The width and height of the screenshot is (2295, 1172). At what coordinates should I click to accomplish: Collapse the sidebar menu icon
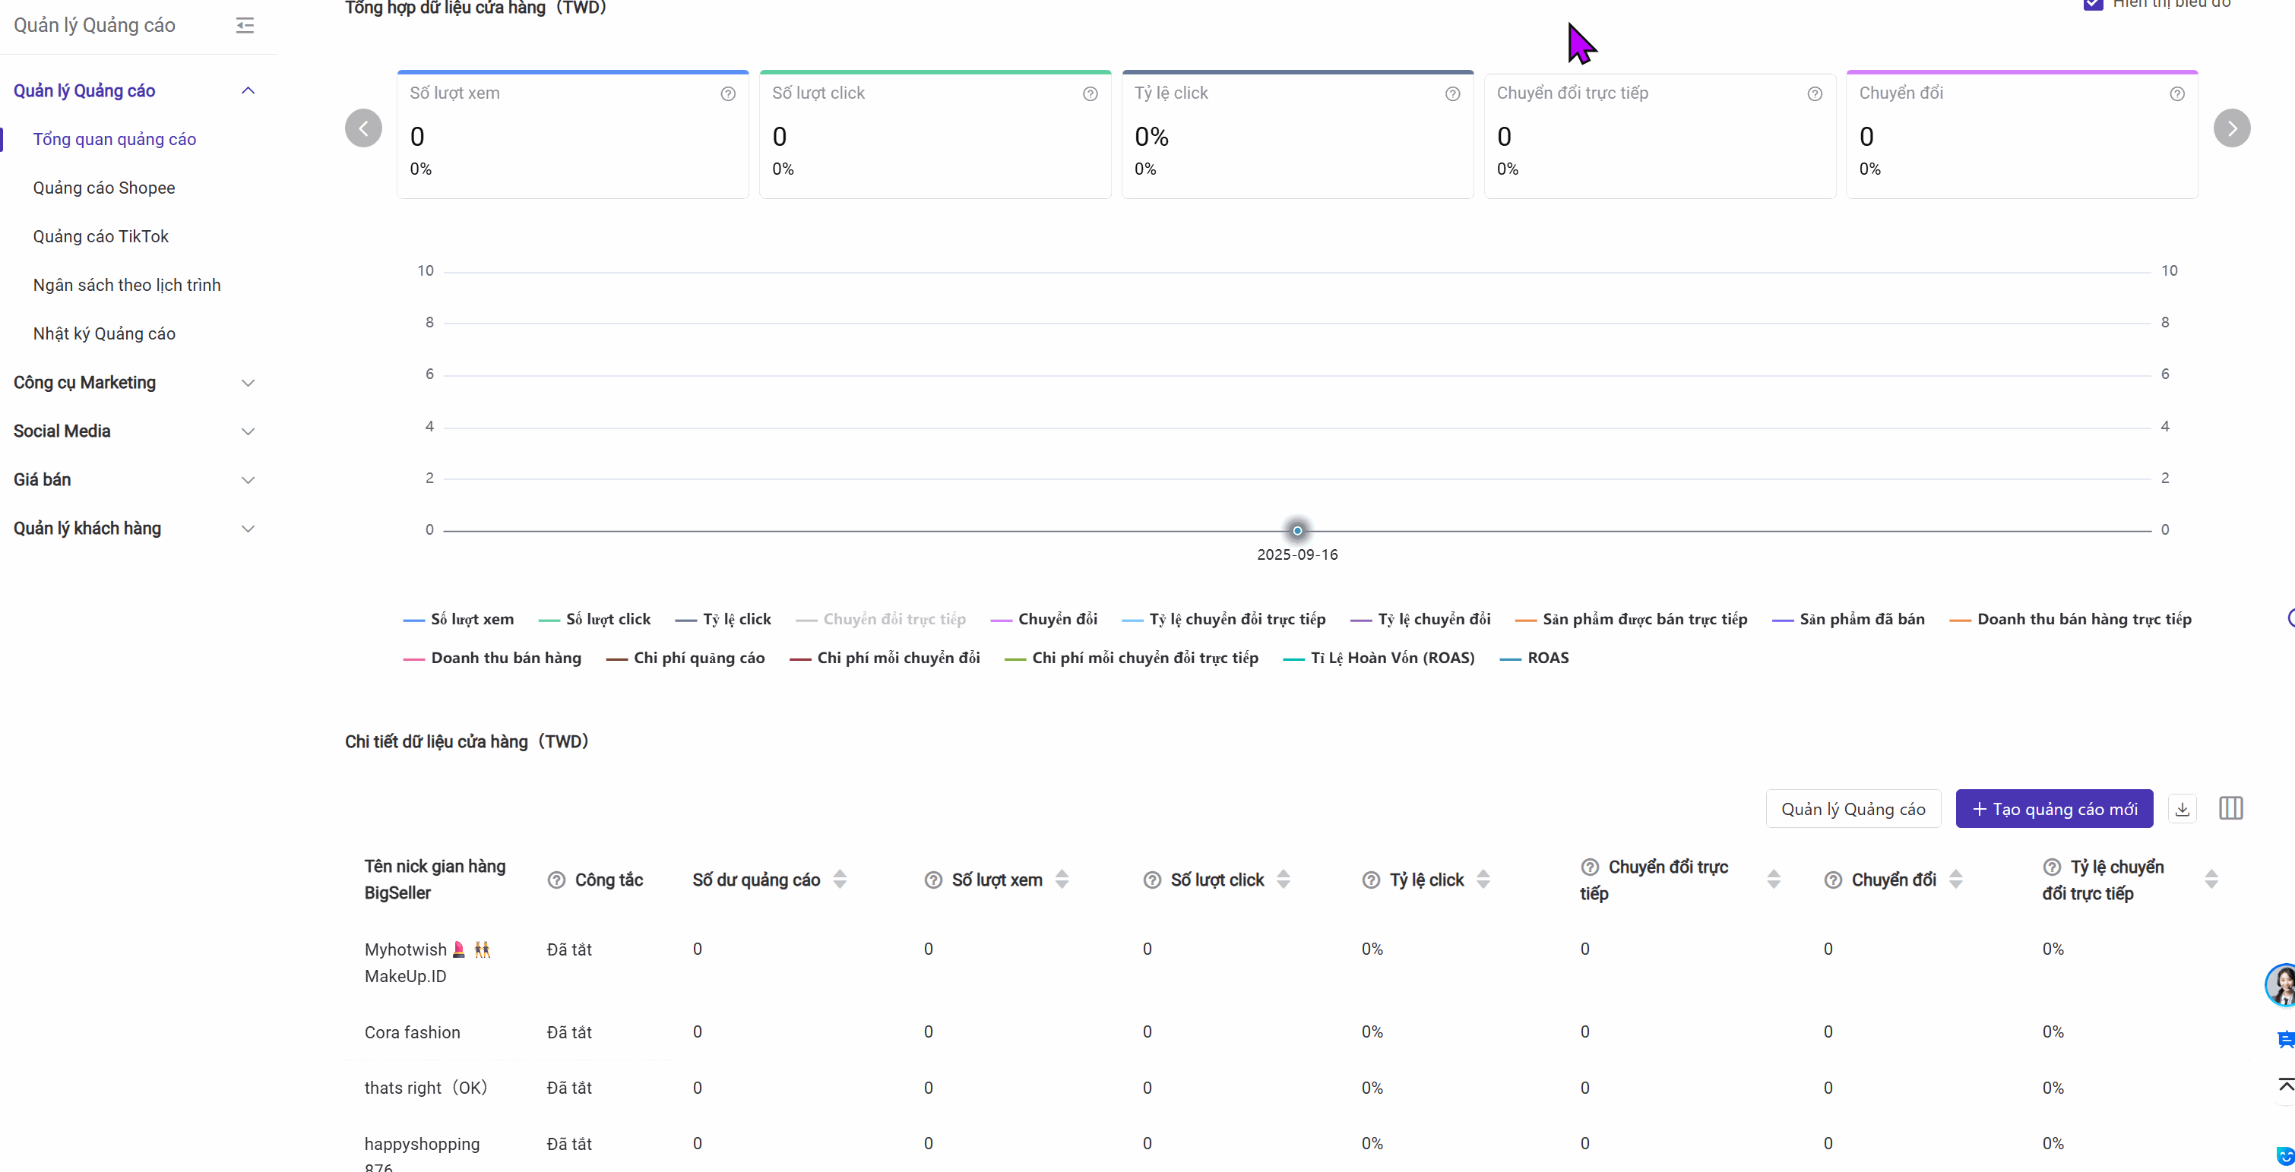[x=245, y=25]
